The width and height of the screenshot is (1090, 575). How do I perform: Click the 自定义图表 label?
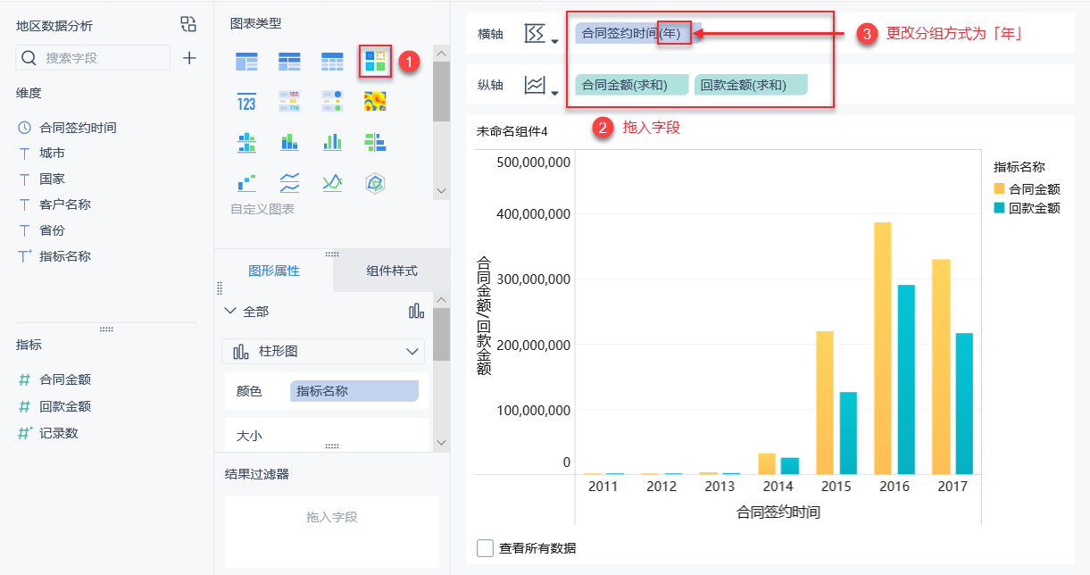pos(262,209)
